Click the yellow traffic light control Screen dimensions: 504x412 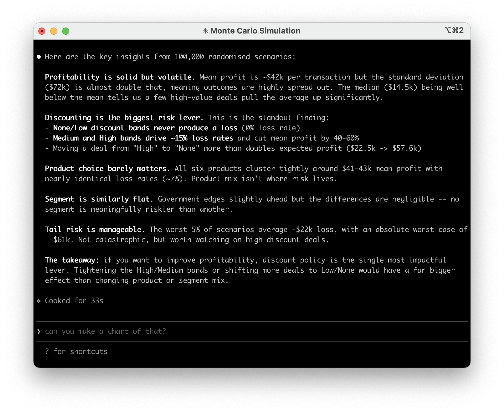click(54, 30)
